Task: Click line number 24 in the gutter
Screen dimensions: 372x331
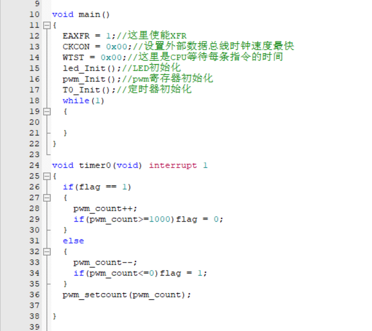Action: (x=34, y=165)
